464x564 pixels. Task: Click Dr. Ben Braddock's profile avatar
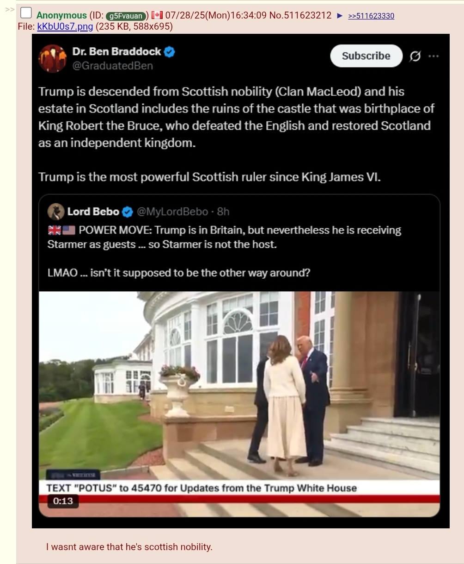(x=53, y=58)
